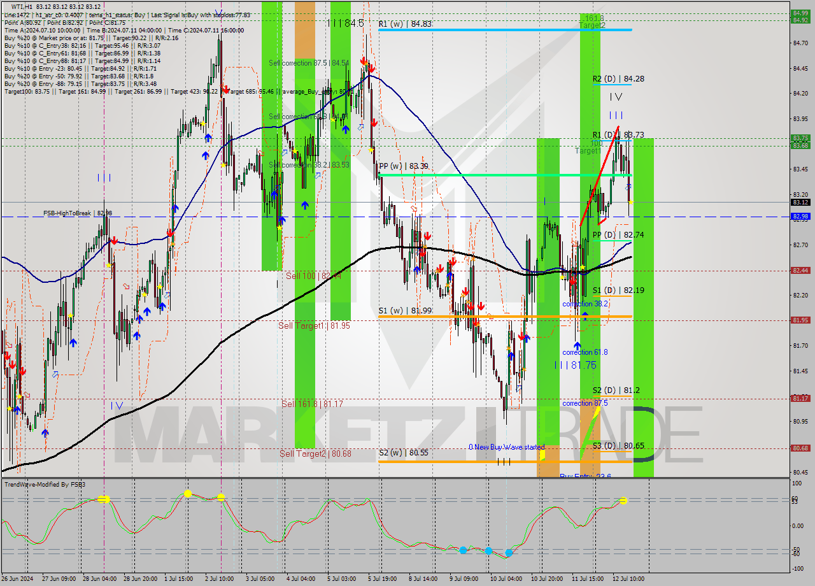This screenshot has height=586, width=815.
Task: Click the WTI,H1 chart title text
Action: [55, 7]
